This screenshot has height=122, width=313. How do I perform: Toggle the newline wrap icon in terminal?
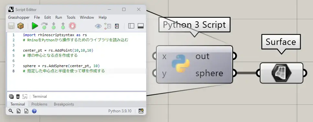point(25,97)
